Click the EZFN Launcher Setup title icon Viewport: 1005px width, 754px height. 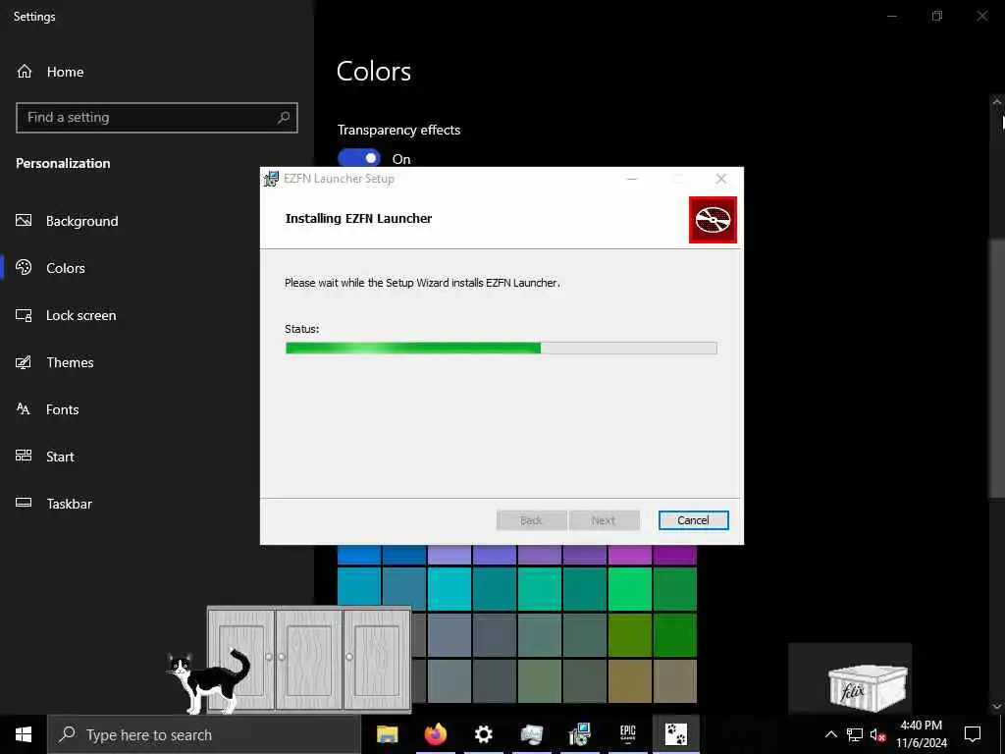tap(272, 179)
